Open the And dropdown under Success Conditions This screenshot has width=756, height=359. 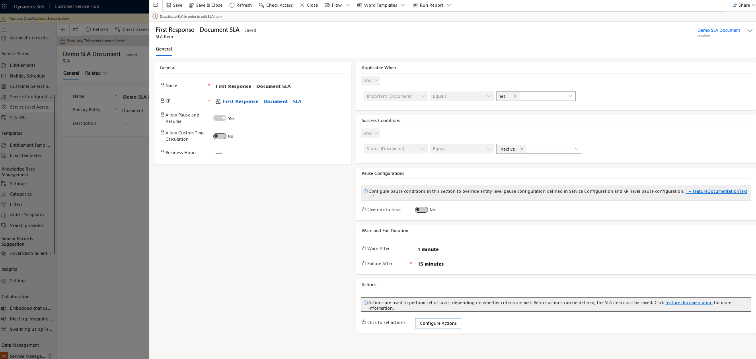coord(370,133)
